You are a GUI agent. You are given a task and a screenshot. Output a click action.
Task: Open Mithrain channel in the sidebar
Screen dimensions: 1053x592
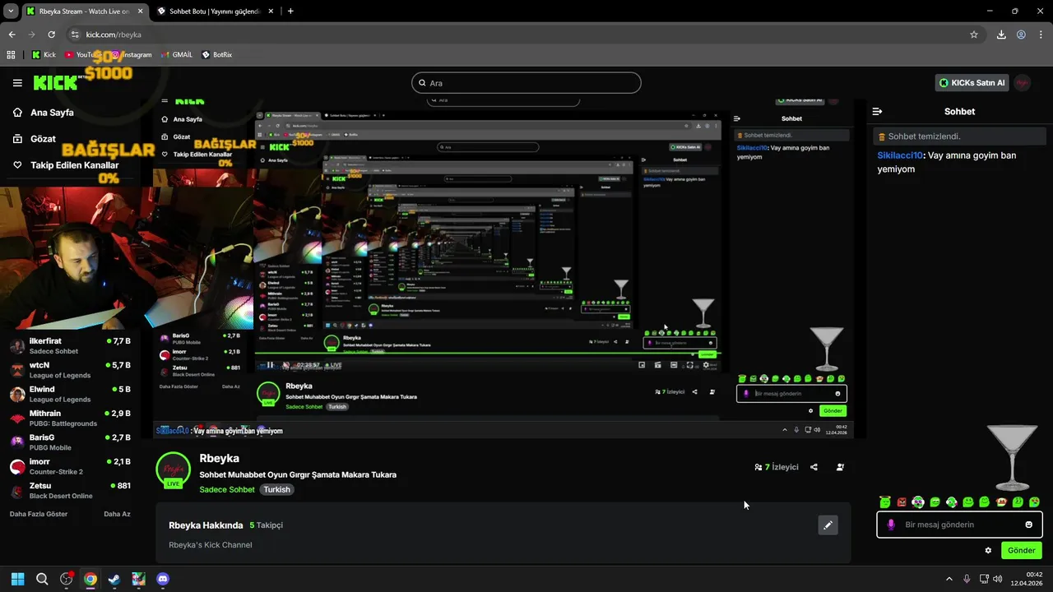(x=70, y=419)
